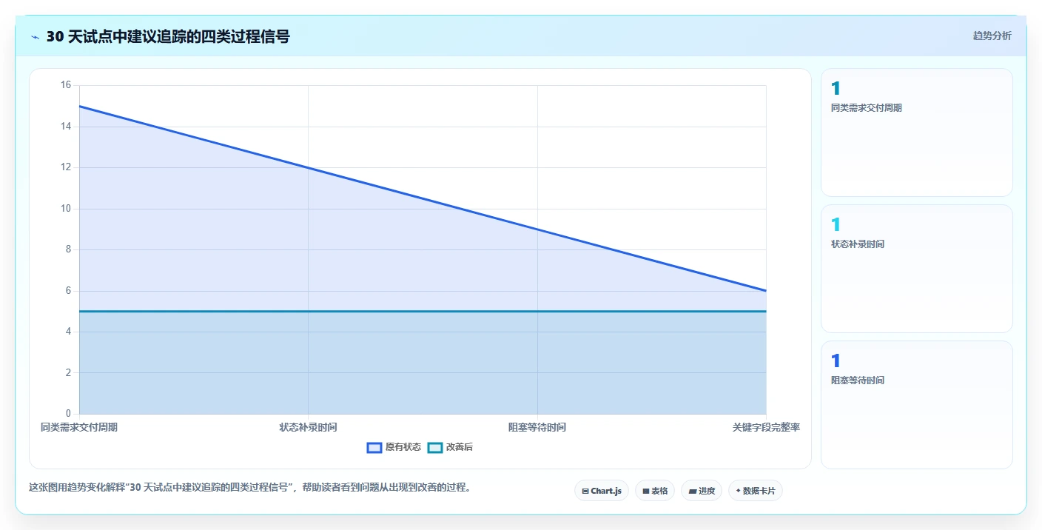Click 原有状态 line point at 阻塞等待时间

click(x=537, y=229)
